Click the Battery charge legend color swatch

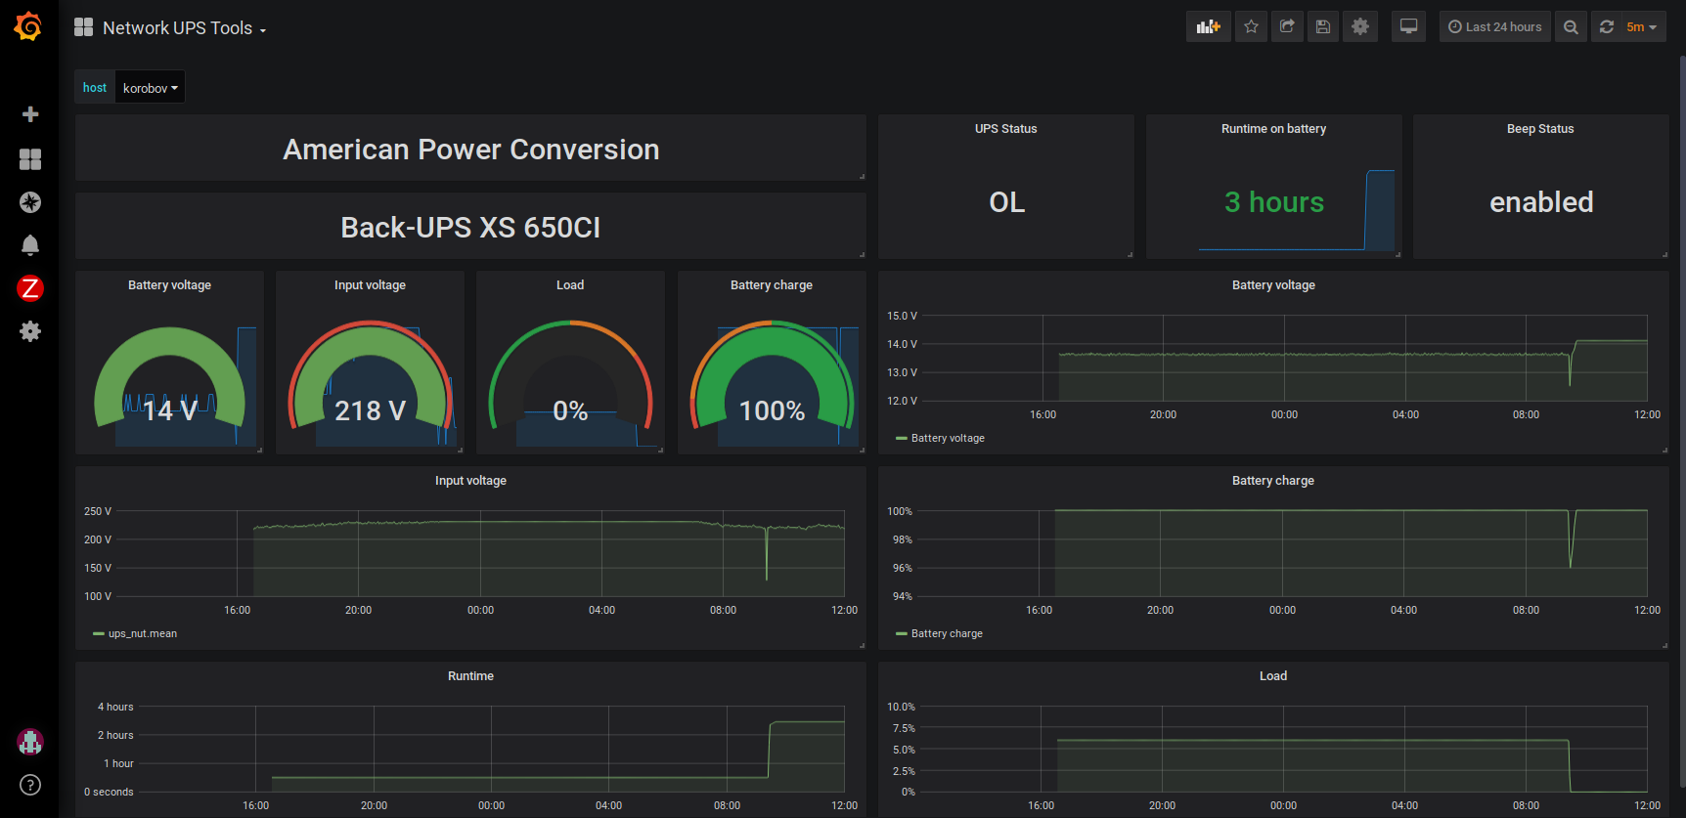pyautogui.click(x=902, y=634)
